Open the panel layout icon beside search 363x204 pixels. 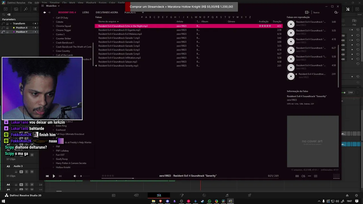307,12
